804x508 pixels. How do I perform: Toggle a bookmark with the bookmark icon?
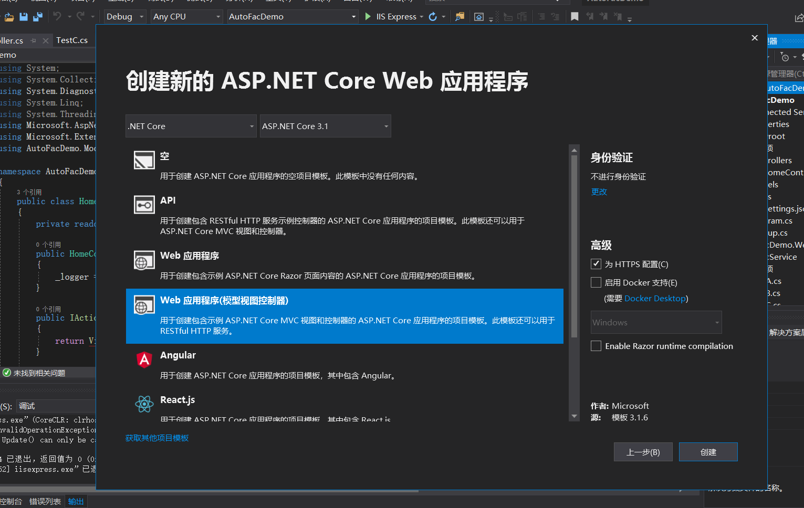click(574, 16)
